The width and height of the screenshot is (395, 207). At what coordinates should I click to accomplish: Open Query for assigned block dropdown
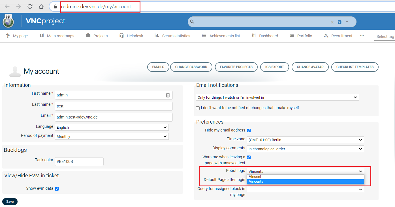point(305,189)
